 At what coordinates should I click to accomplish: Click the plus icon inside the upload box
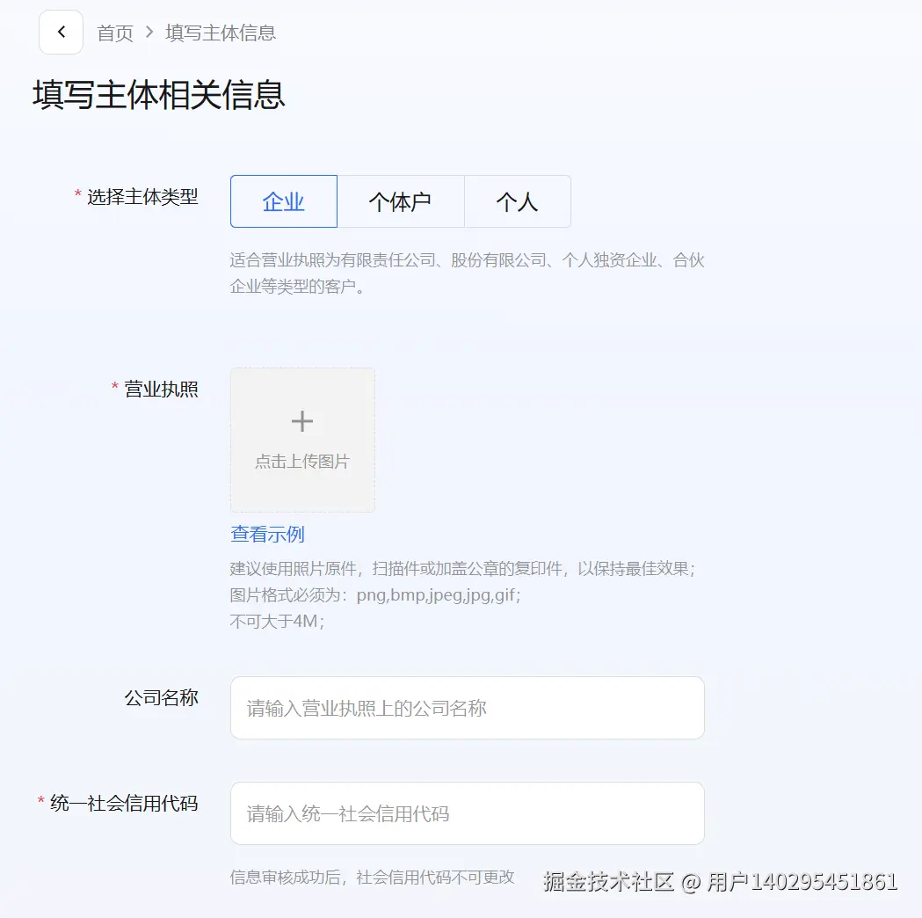tap(301, 420)
